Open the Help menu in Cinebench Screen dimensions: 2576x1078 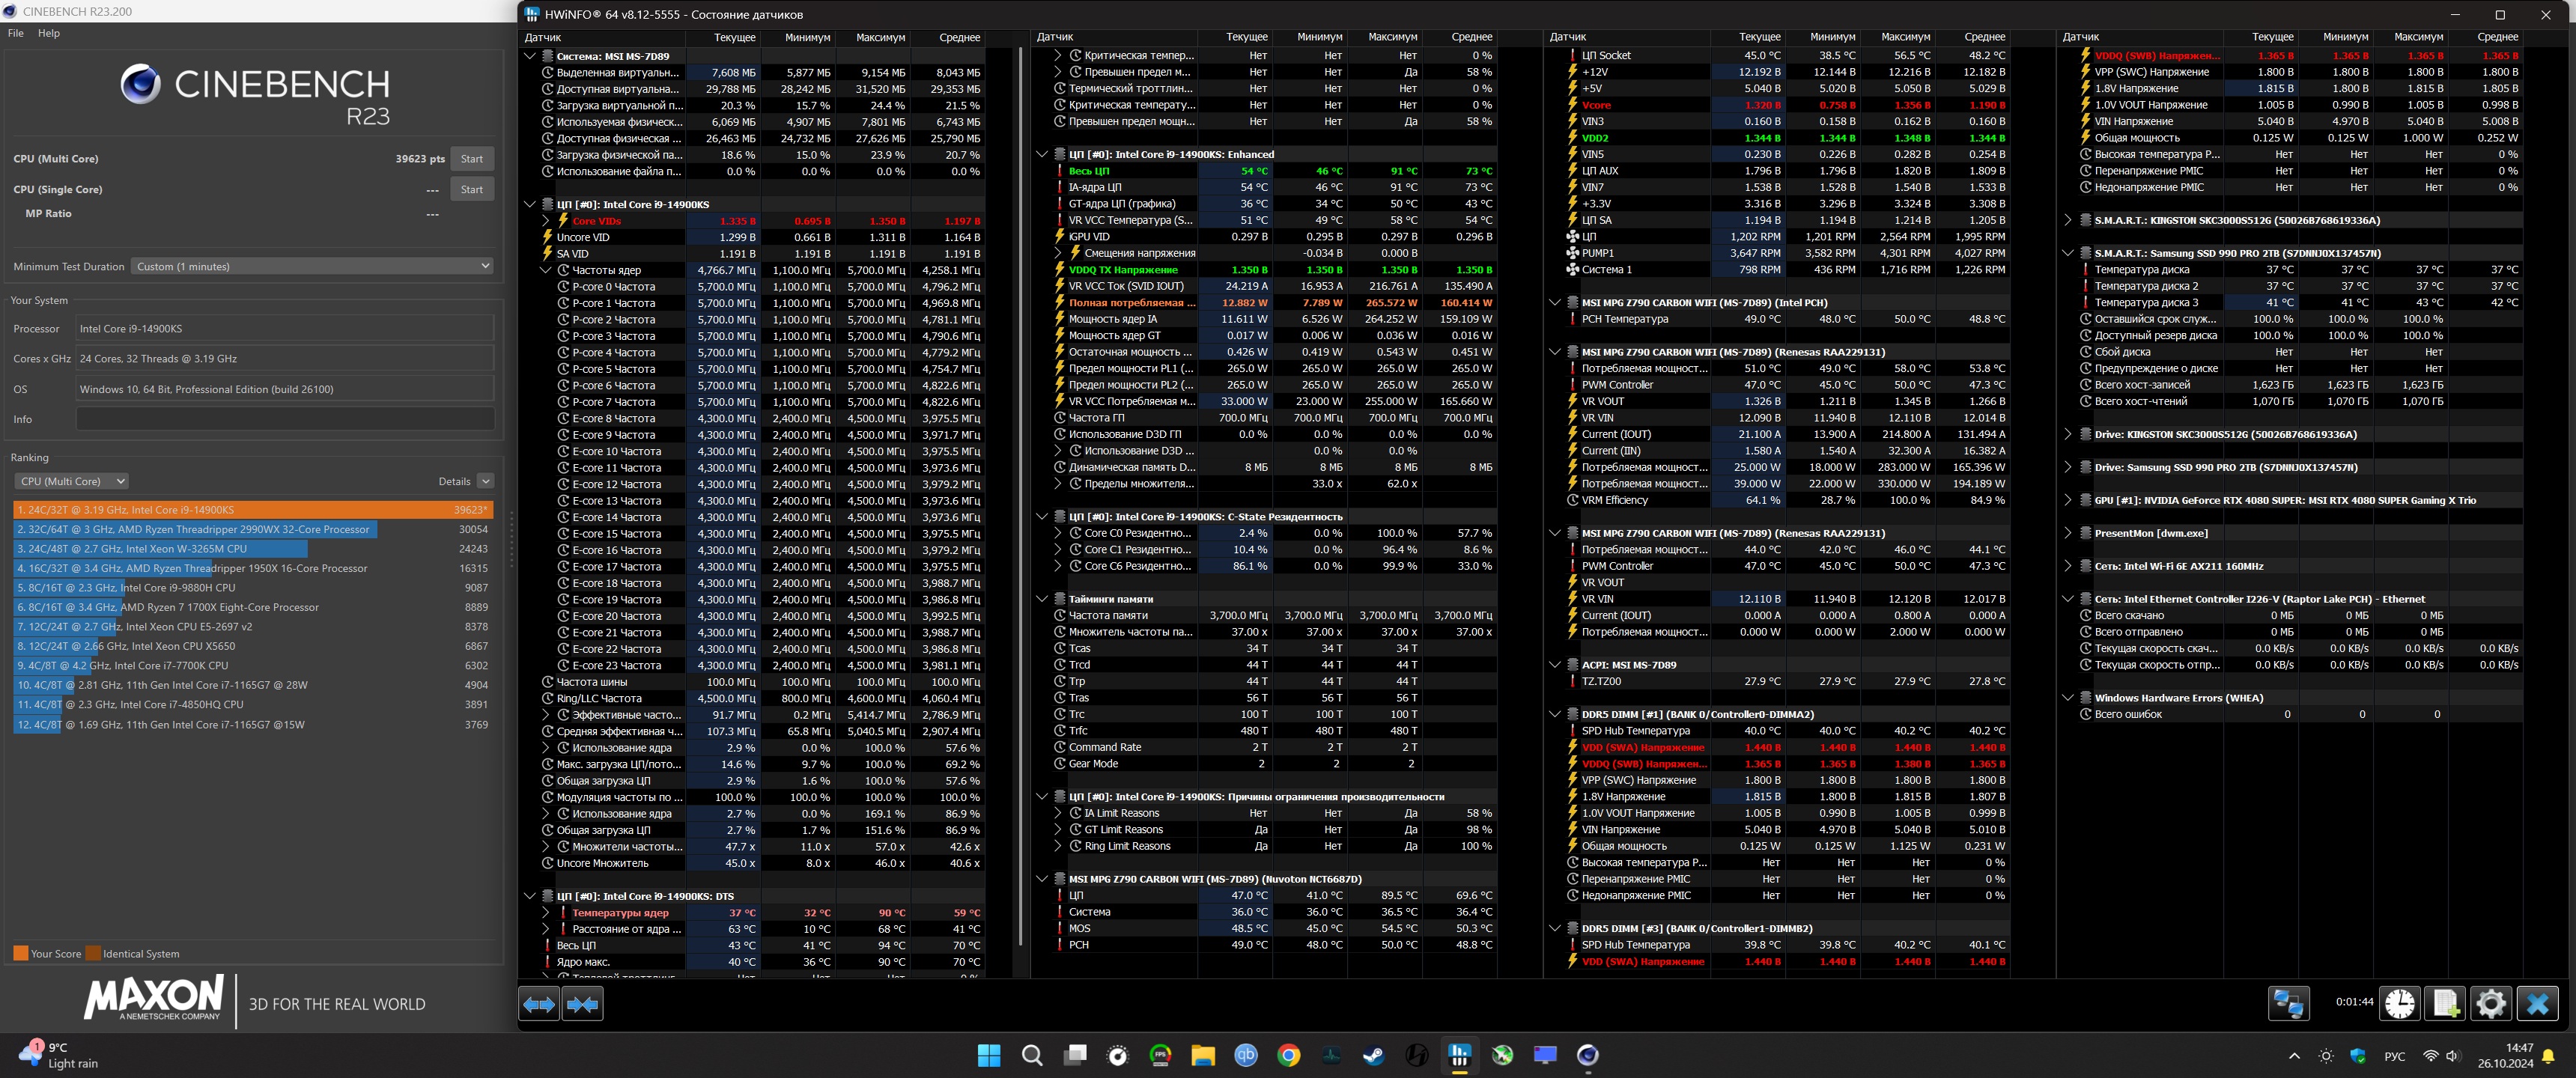(49, 33)
